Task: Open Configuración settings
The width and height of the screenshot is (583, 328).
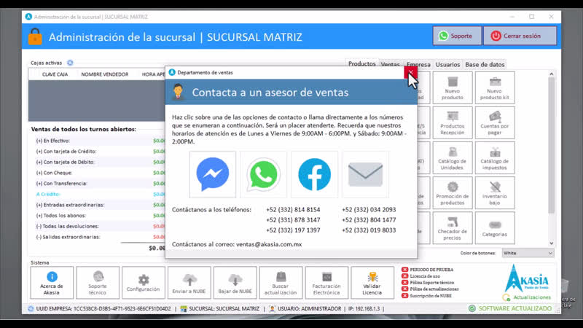Action: pyautogui.click(x=143, y=283)
